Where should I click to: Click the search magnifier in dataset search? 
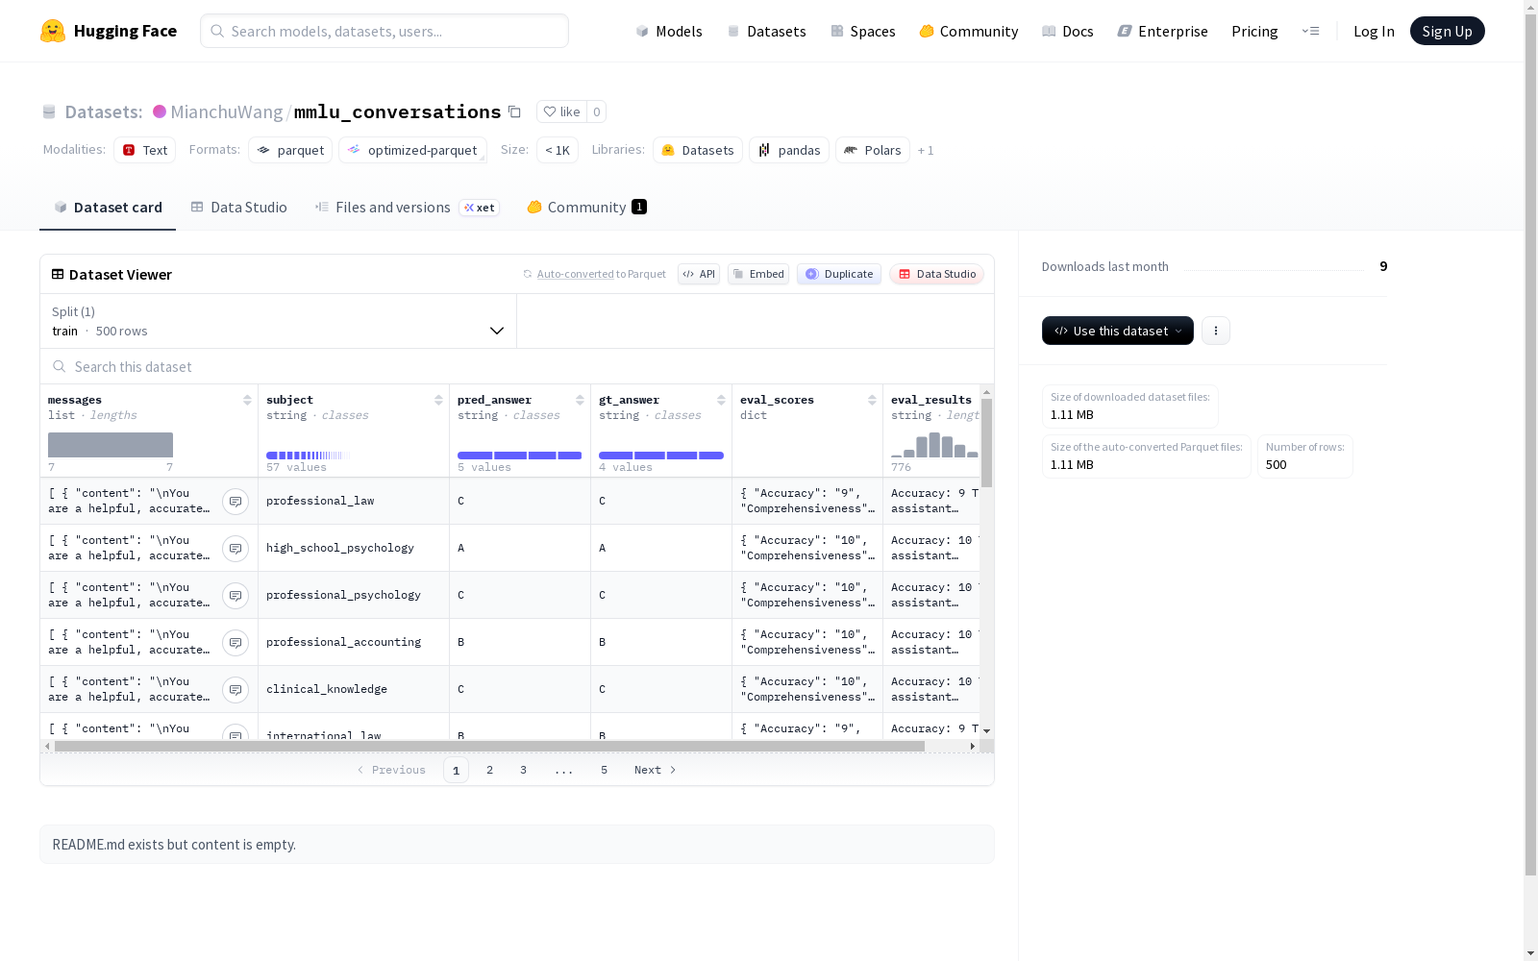tap(60, 366)
